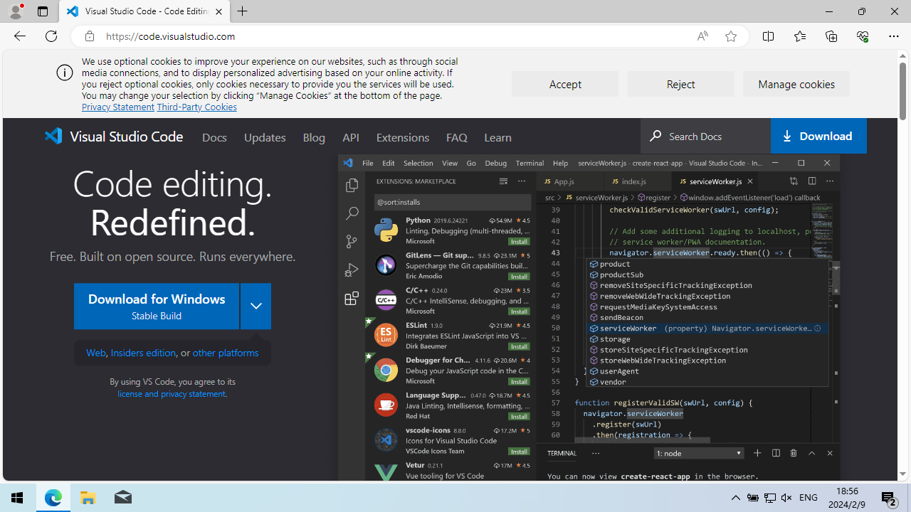Click the Debug icon in activity bar
This screenshot has width=911, height=512.
click(x=352, y=270)
